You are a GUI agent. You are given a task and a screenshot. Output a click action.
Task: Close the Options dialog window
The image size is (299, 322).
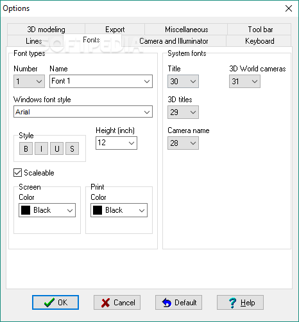coord(289,8)
